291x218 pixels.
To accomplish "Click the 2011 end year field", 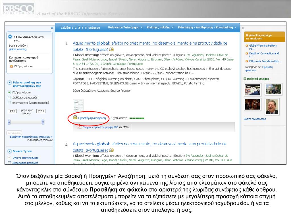I will click(x=41, y=111).
